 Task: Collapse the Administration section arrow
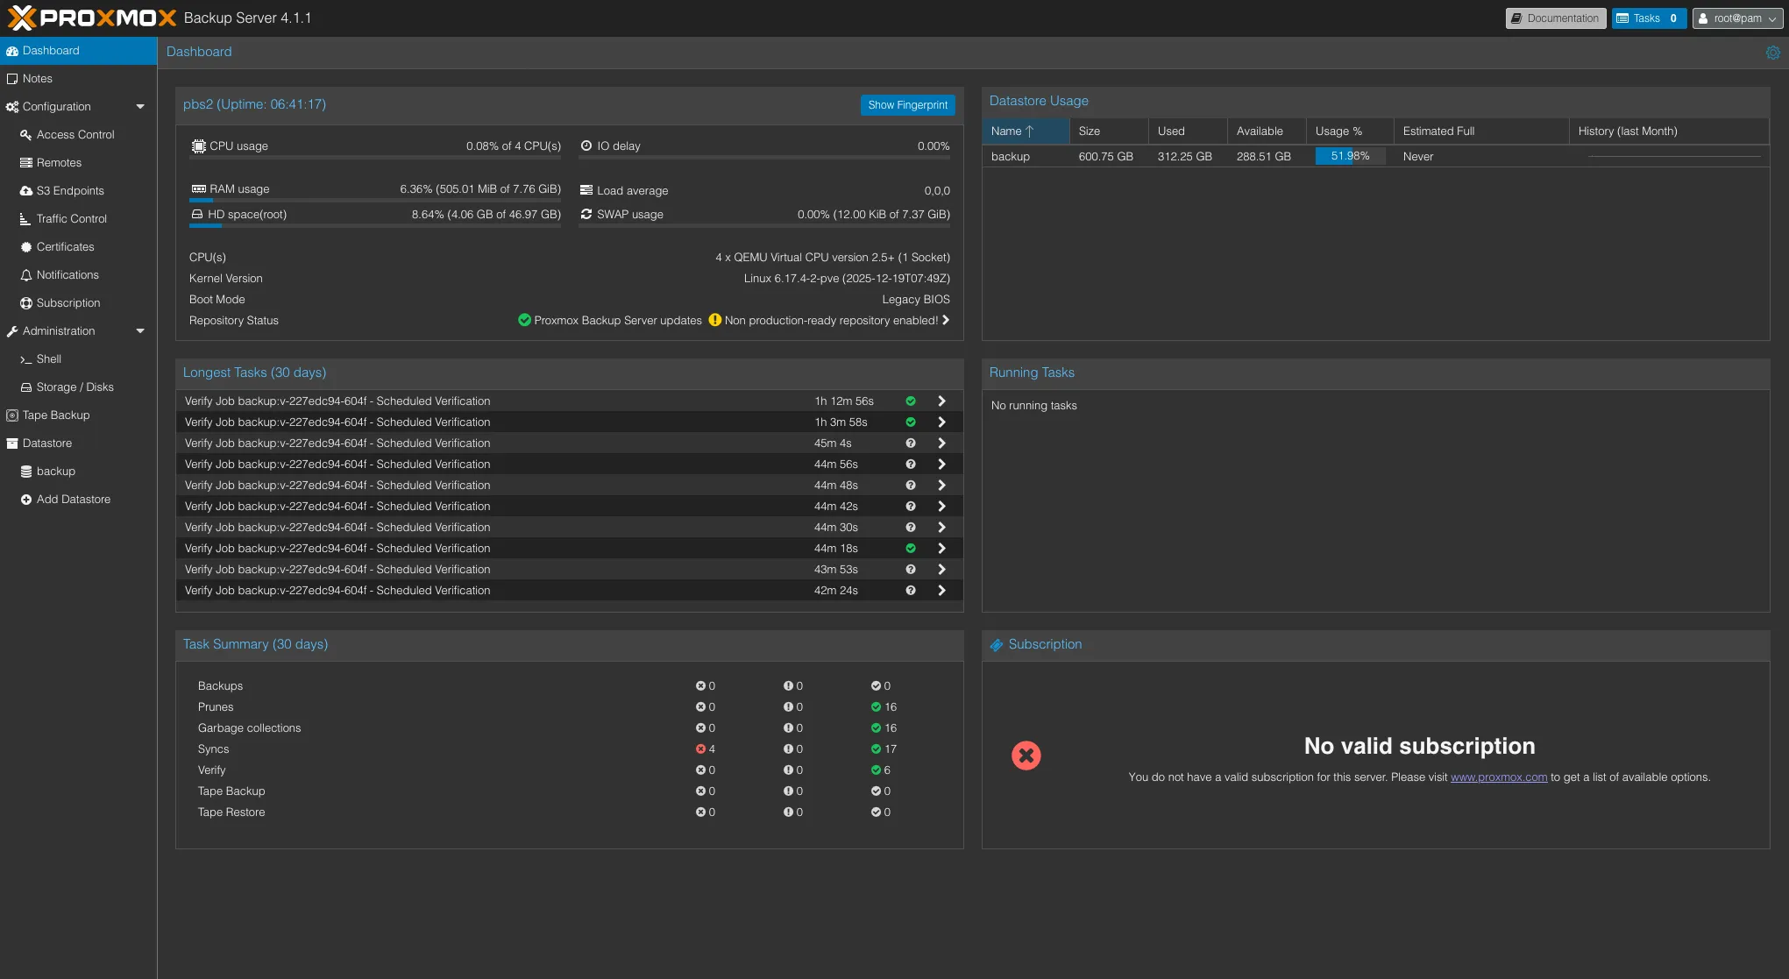click(x=140, y=331)
